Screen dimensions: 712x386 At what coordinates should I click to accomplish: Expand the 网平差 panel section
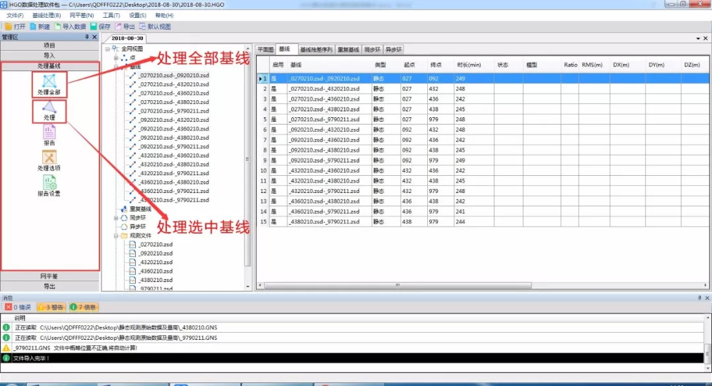coord(49,276)
